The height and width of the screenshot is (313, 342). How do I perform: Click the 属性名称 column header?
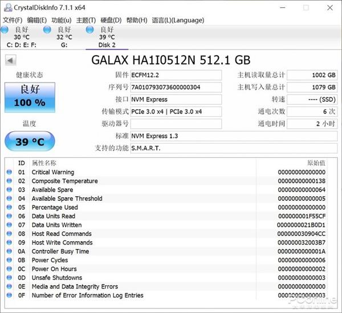(44, 163)
